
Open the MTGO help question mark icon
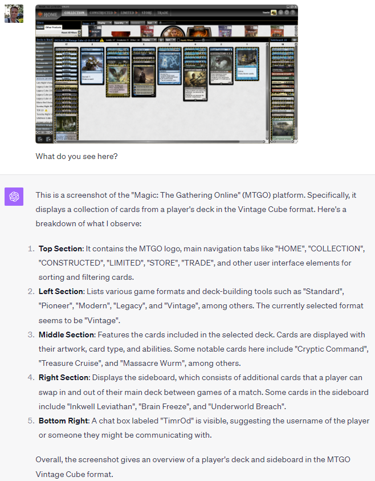coord(293,13)
